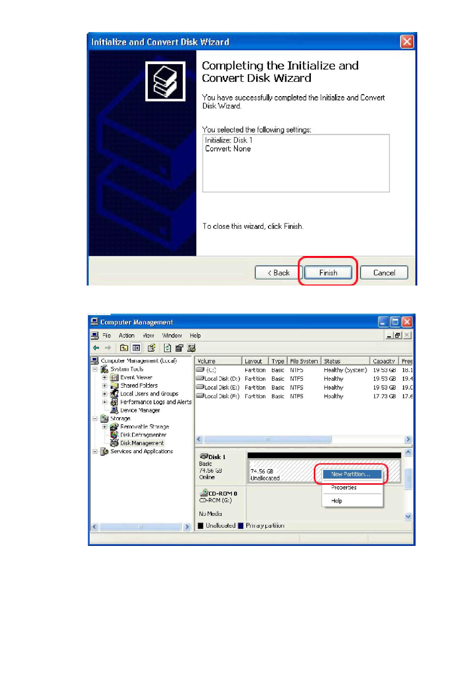Sort by the Type column header

278,361
